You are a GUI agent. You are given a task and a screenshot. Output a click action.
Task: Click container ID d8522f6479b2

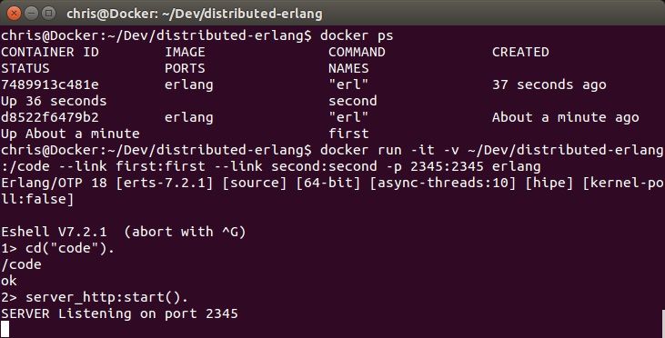(50, 117)
